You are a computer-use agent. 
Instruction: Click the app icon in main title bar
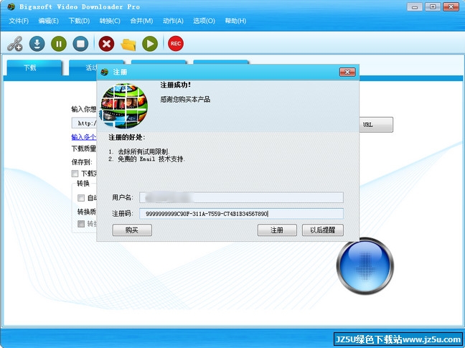point(11,6)
